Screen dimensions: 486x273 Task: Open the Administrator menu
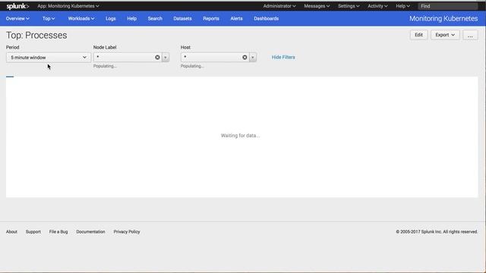coord(279,6)
